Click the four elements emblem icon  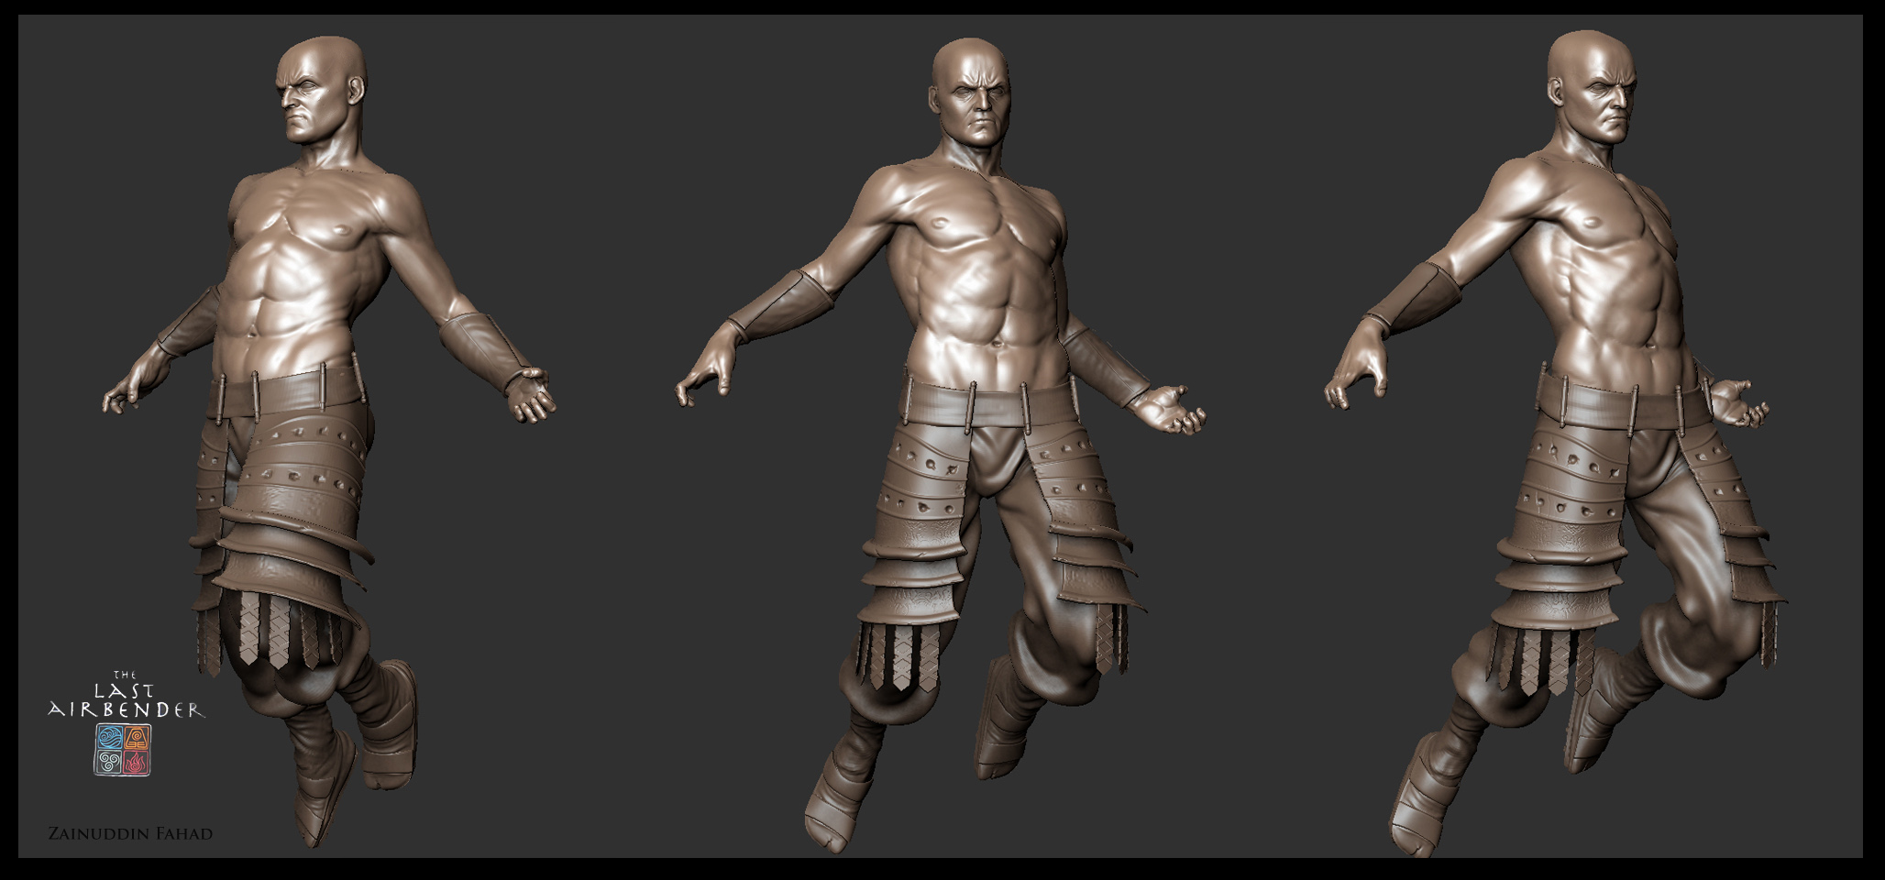(125, 750)
